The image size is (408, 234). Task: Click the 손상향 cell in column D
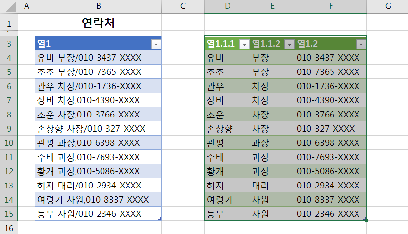(228, 129)
